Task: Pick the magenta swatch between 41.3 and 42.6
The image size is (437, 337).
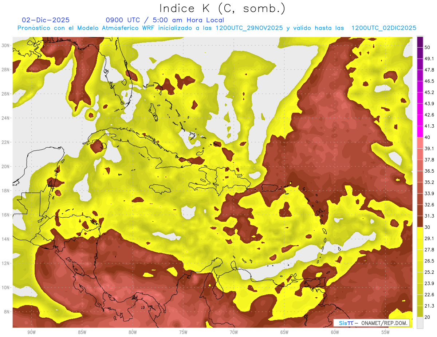Action: point(420,120)
